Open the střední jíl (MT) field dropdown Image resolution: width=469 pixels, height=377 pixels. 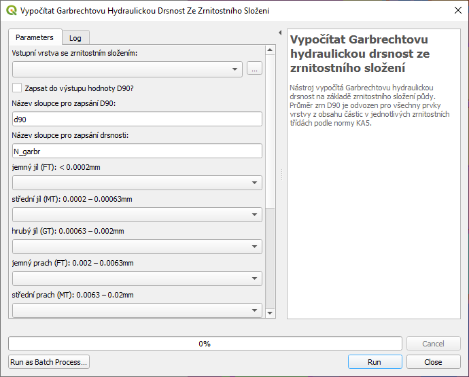tap(137, 215)
